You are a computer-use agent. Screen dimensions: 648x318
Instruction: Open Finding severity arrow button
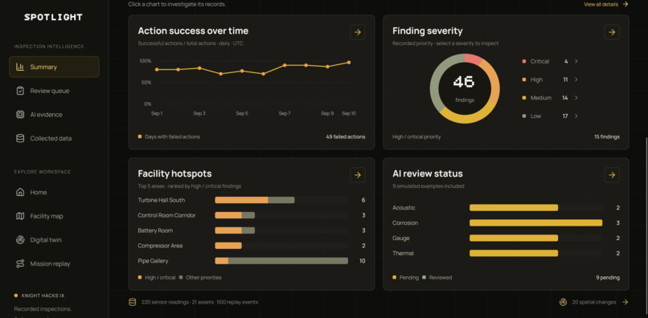612,32
